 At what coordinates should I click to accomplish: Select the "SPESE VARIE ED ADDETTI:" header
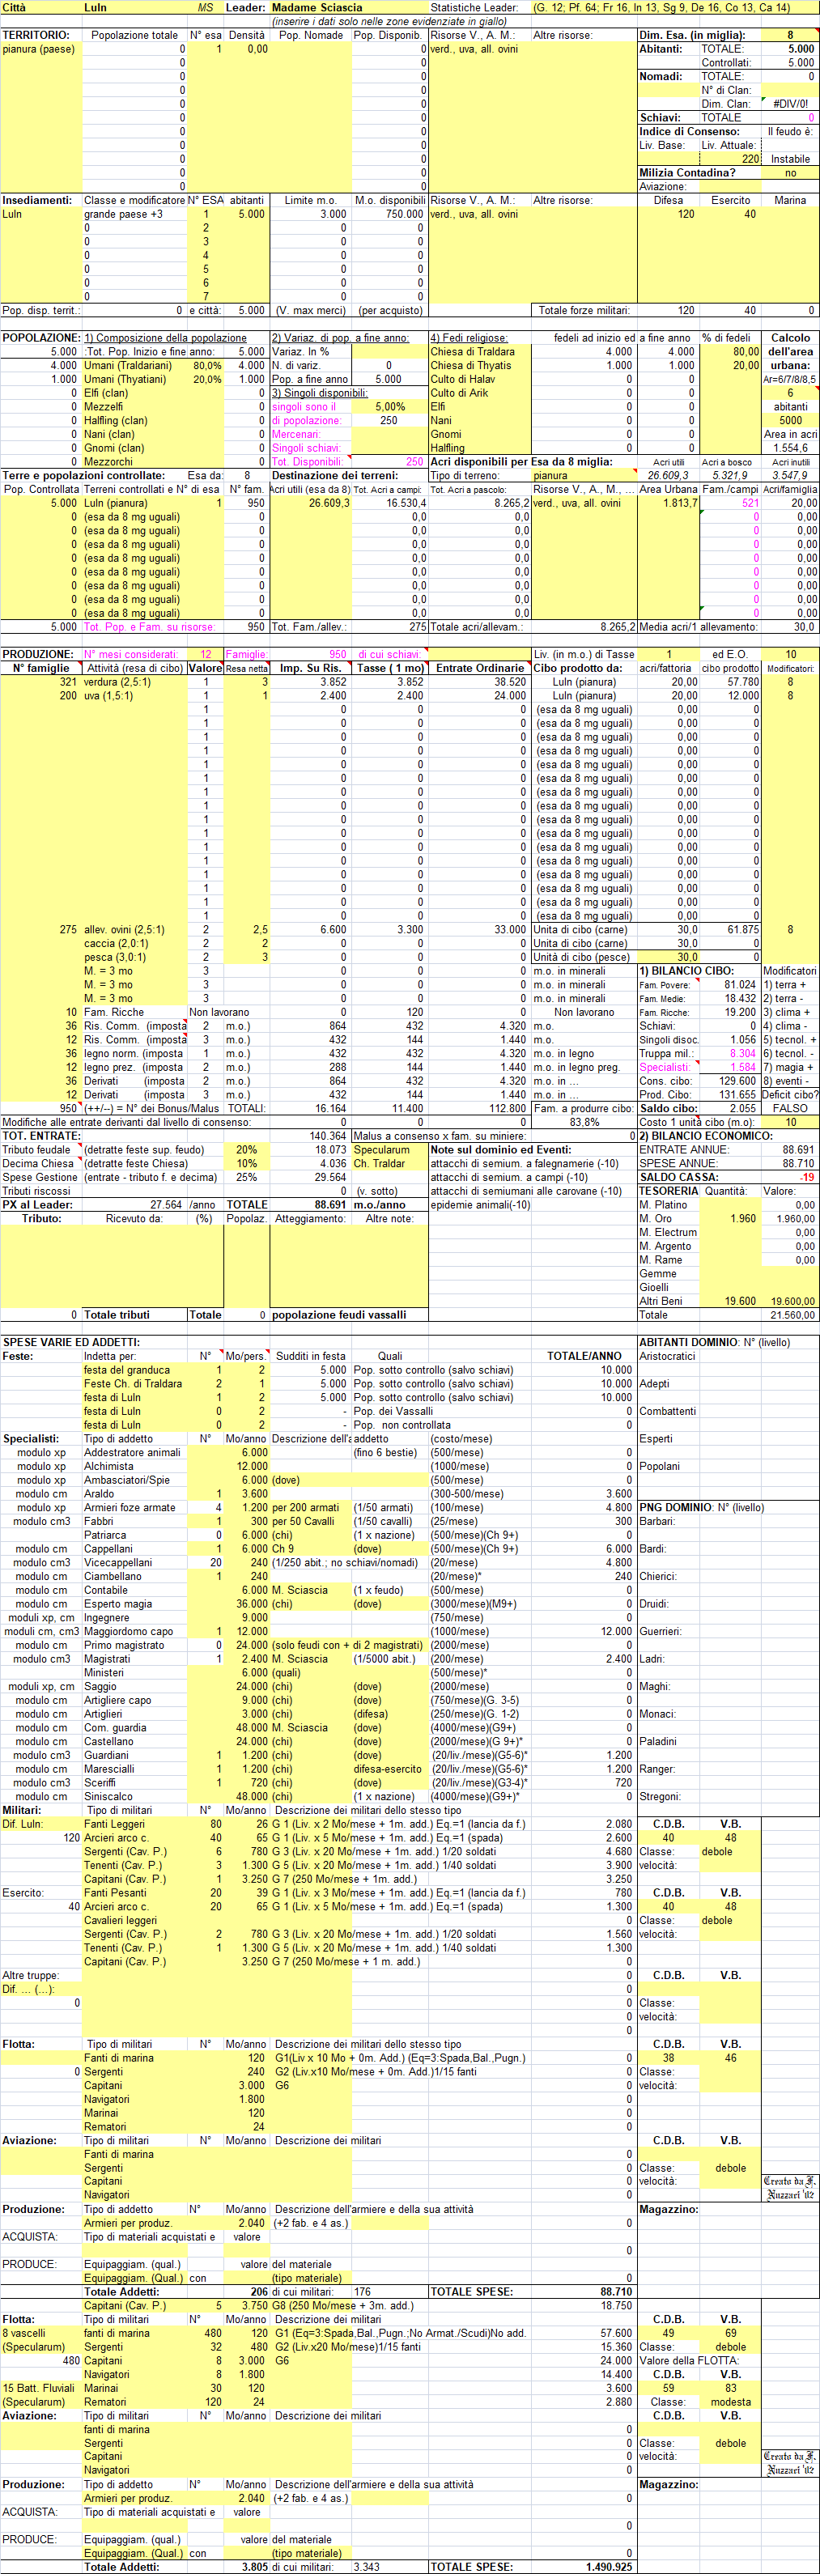point(71,1343)
